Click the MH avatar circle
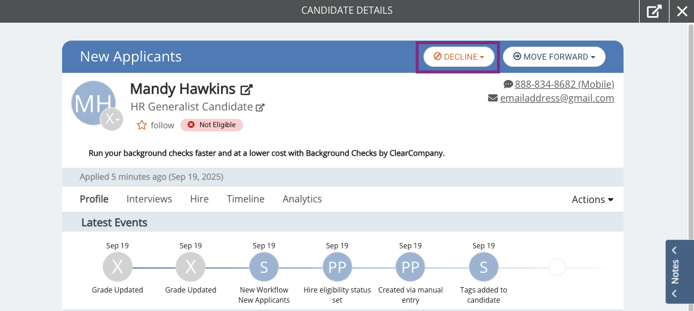This screenshot has width=694, height=311. click(93, 103)
